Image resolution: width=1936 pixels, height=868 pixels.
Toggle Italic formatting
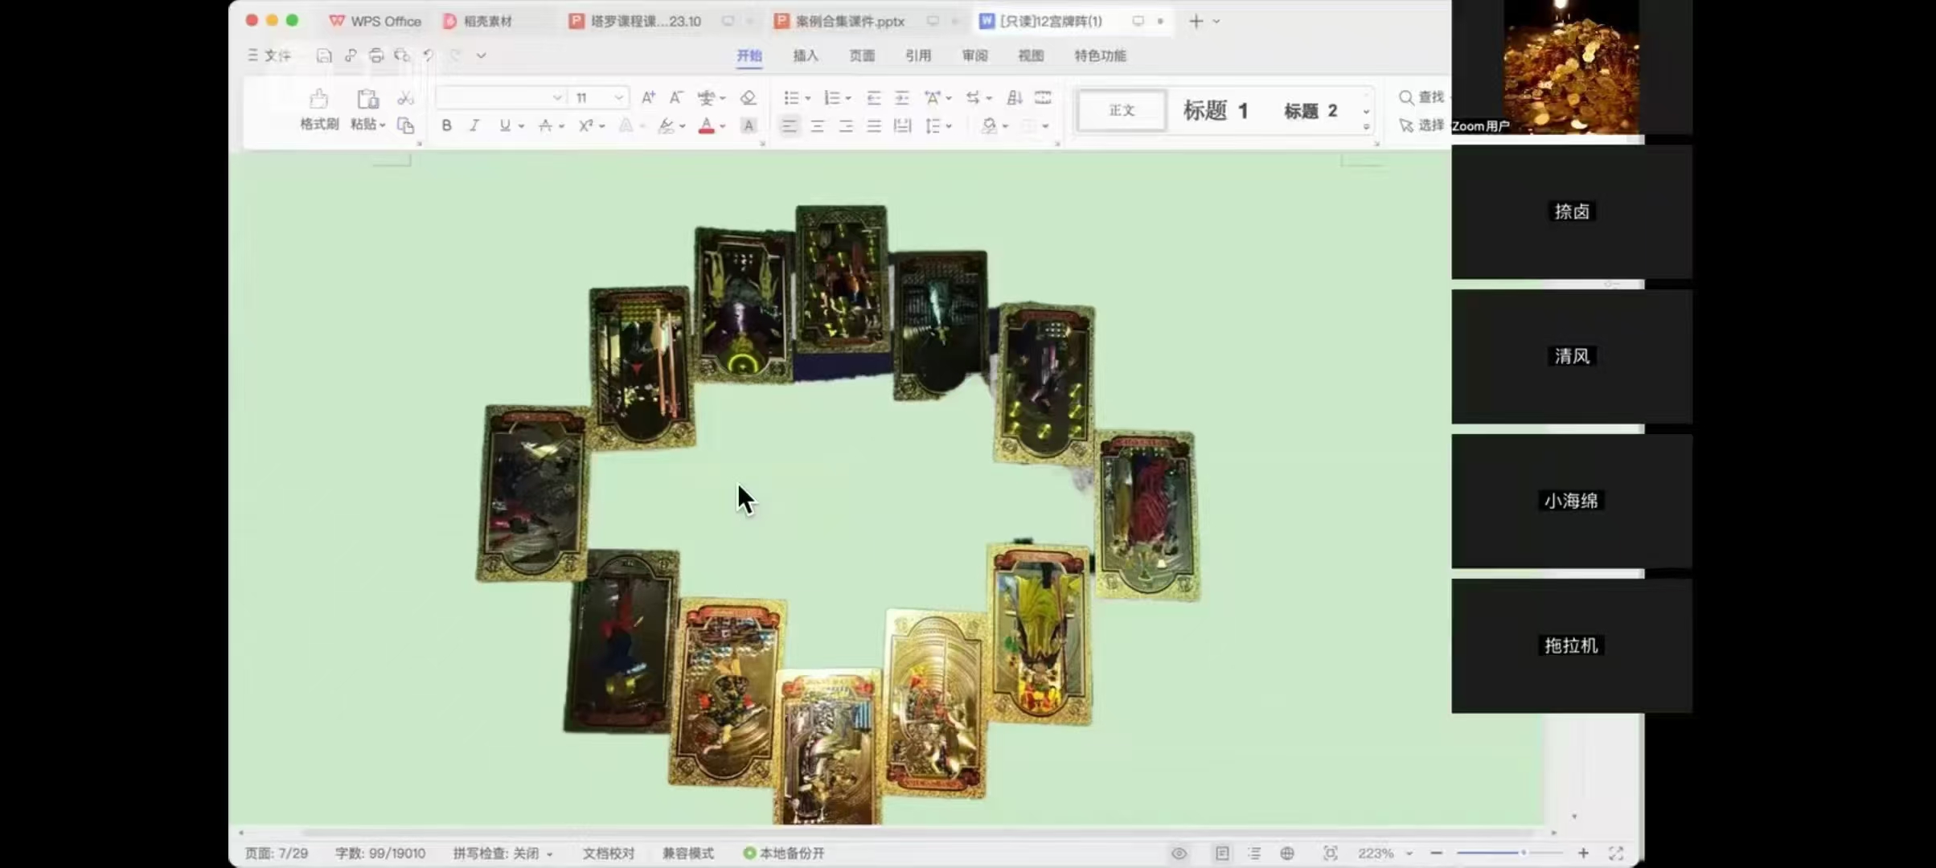click(x=475, y=126)
